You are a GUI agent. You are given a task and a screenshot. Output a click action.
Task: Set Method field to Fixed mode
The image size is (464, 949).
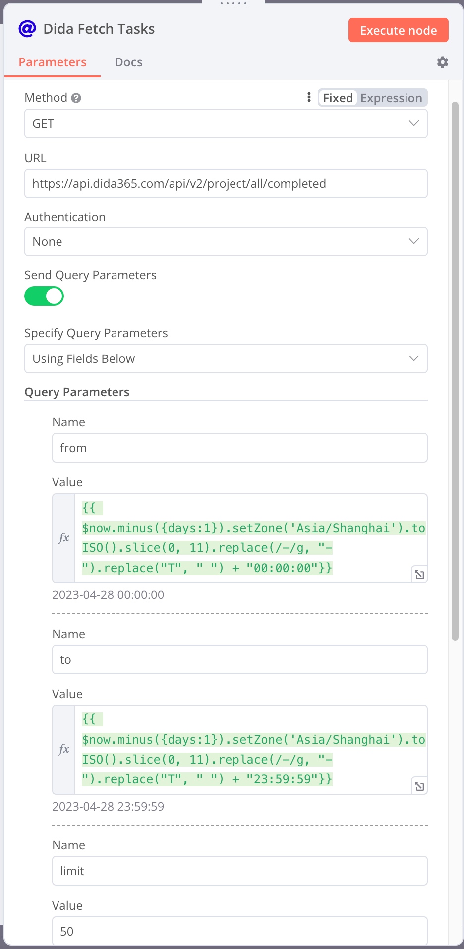[338, 98]
